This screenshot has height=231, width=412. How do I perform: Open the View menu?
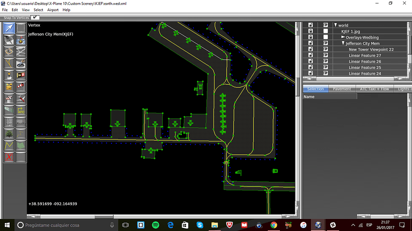pos(26,10)
